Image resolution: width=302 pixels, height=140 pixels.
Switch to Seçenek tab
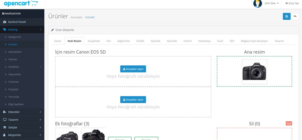[156, 41]
